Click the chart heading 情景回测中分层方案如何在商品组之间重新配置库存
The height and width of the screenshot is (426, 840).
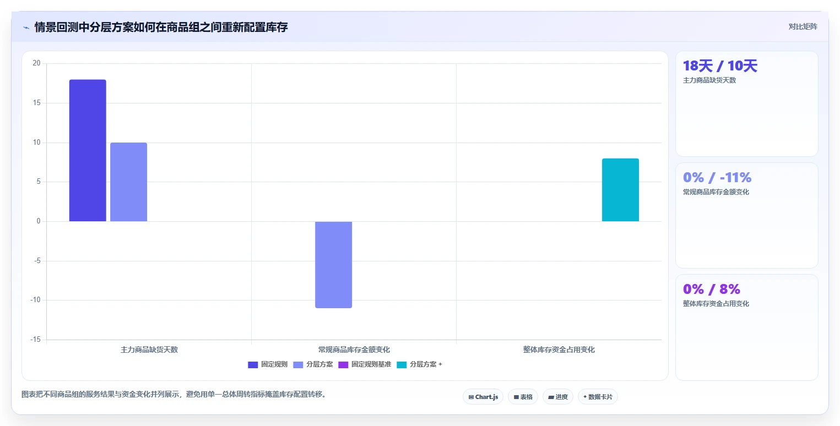pos(161,27)
